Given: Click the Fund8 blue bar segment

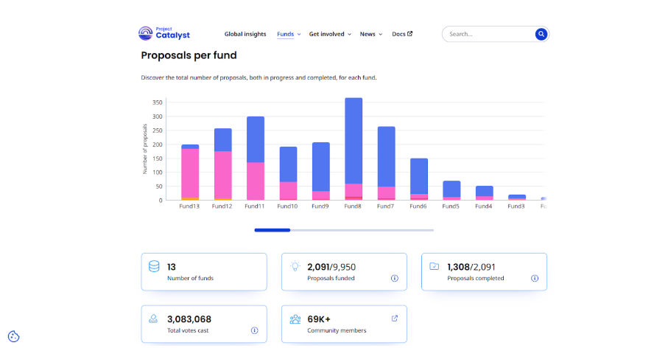Looking at the screenshot, I should click(x=354, y=141).
